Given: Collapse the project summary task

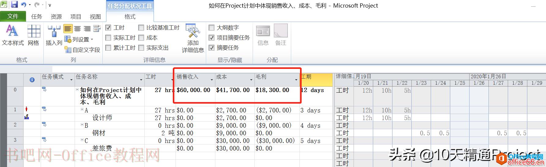Looking at the screenshot, I should coord(77,90).
